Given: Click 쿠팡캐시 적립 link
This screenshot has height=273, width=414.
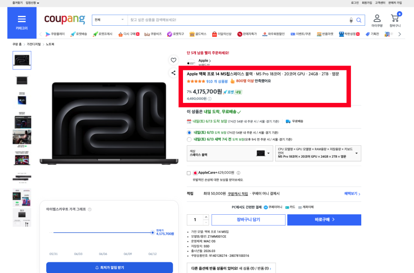Looking at the screenshot, I should click(x=237, y=194).
